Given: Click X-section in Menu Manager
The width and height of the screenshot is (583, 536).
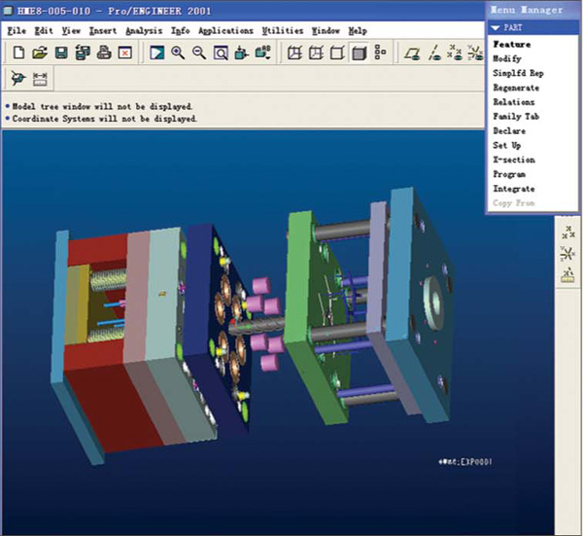Looking at the screenshot, I should (x=513, y=160).
